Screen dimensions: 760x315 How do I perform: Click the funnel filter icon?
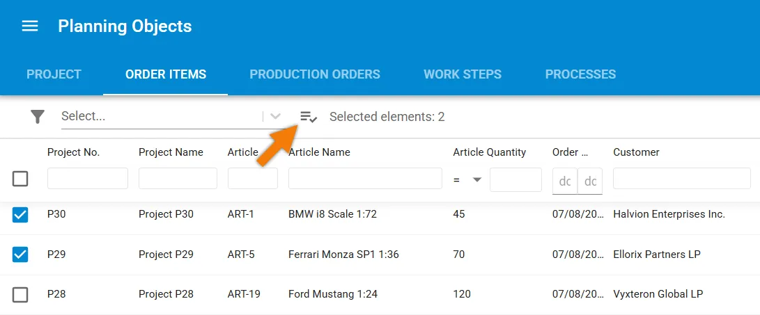pos(38,117)
